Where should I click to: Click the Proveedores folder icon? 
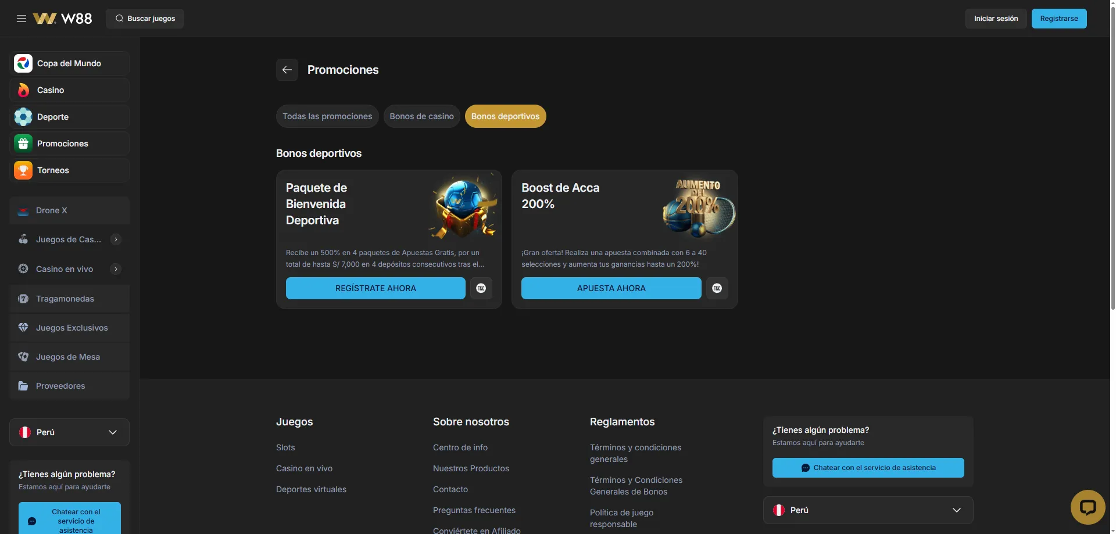click(23, 386)
